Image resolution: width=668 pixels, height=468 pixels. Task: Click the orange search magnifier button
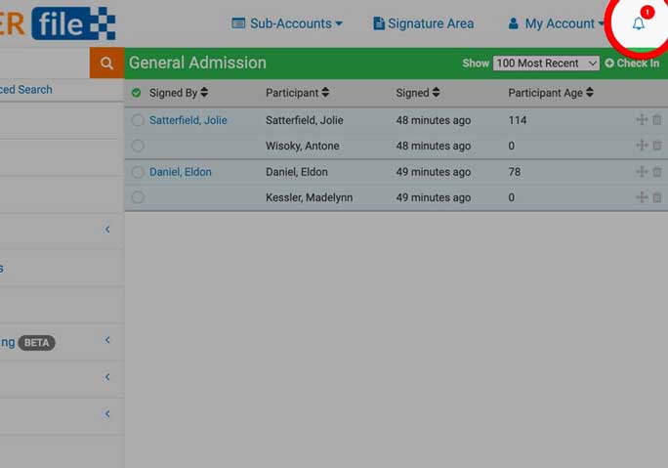[106, 64]
